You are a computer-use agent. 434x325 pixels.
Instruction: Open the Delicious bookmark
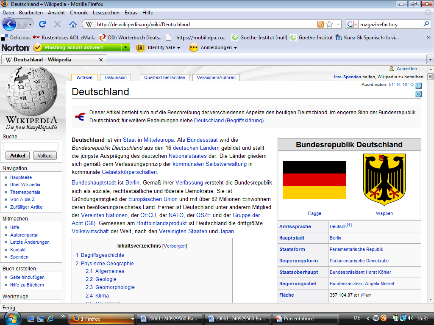[x=16, y=37]
